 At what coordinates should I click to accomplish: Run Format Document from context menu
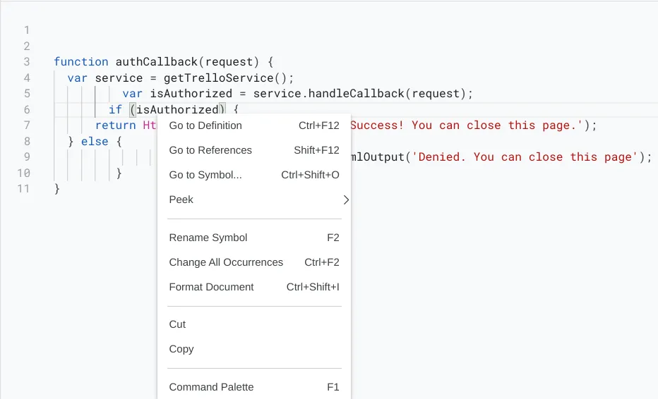(x=211, y=287)
